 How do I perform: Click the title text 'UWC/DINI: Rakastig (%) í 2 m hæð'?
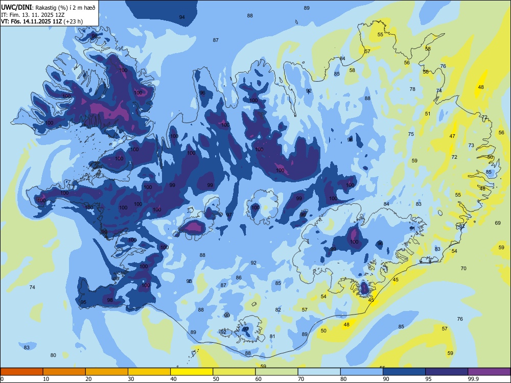click(48, 8)
